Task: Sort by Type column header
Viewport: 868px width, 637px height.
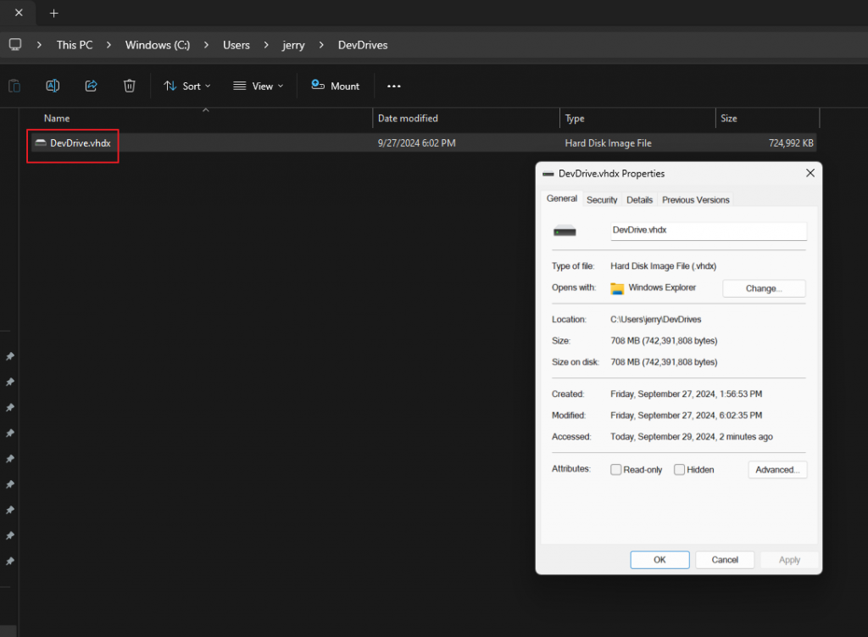Action: pos(575,118)
